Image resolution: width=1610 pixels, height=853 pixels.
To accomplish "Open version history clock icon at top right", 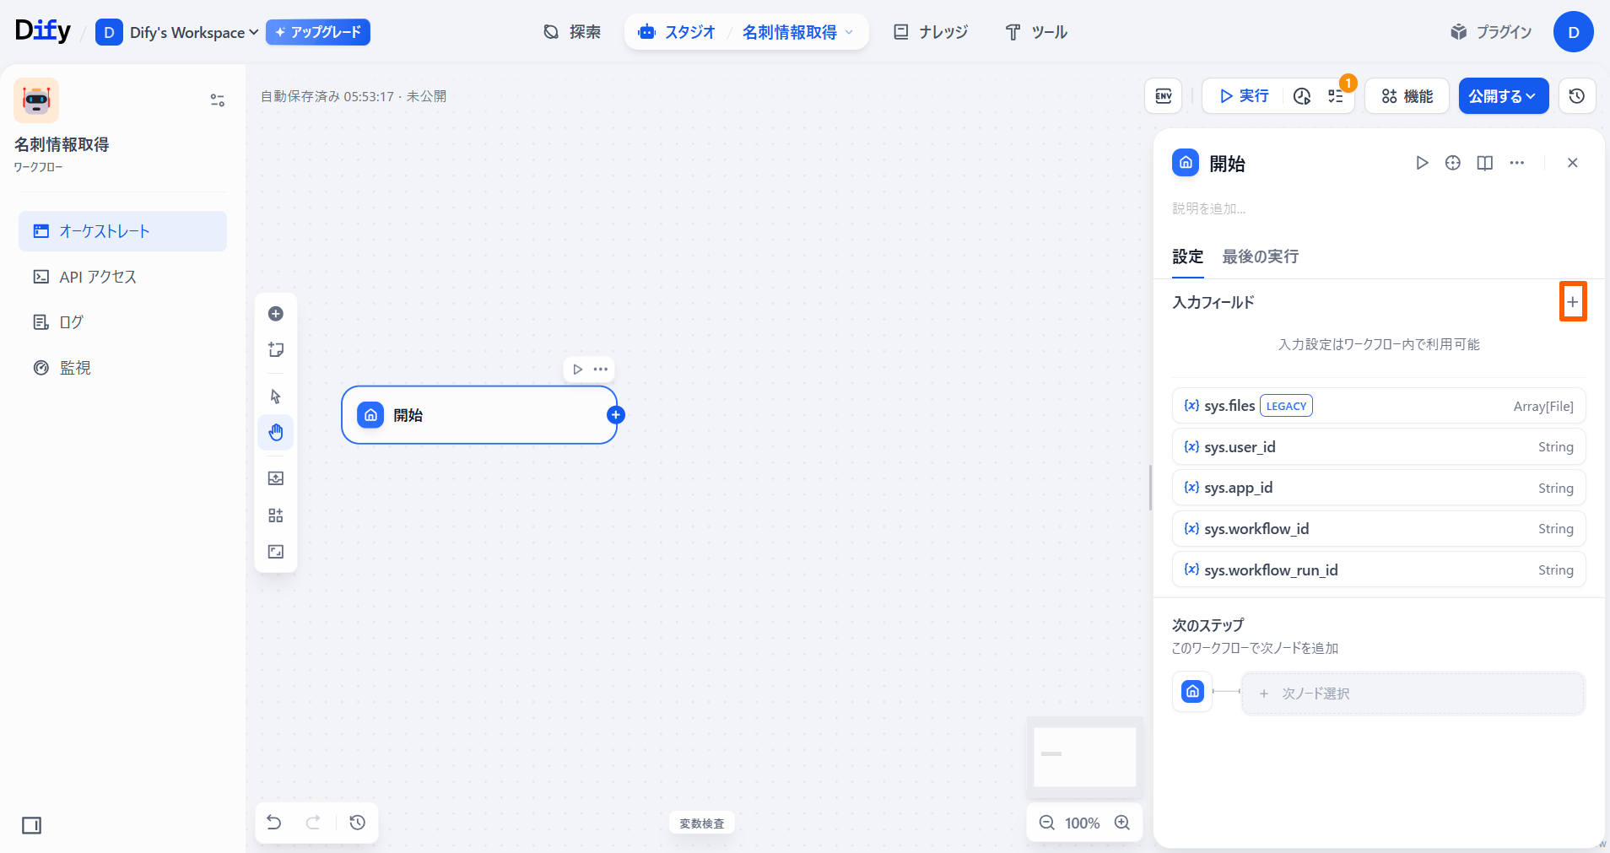I will pos(1576,96).
